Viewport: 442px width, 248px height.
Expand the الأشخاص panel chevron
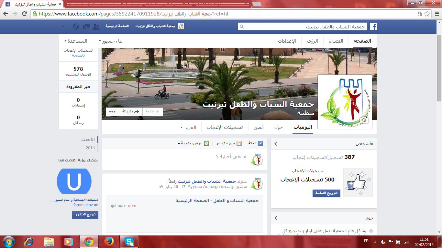click(x=276, y=144)
